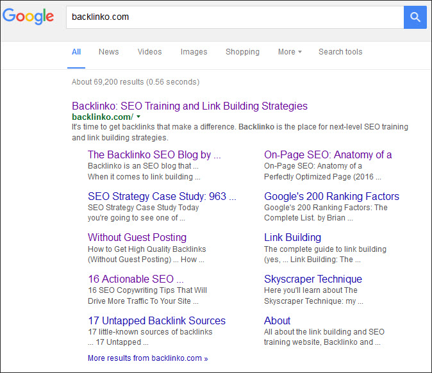This screenshot has height=373, width=432.
Task: Click the blue search magnifier button
Action: [x=415, y=17]
